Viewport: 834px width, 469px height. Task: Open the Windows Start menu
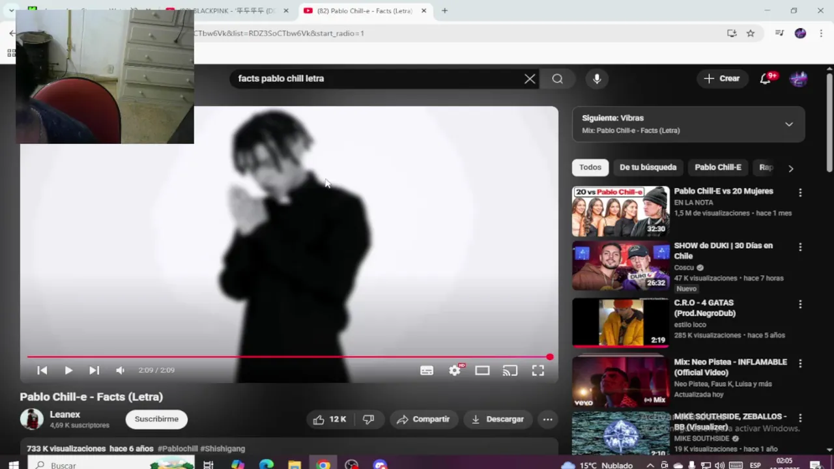[13, 465]
